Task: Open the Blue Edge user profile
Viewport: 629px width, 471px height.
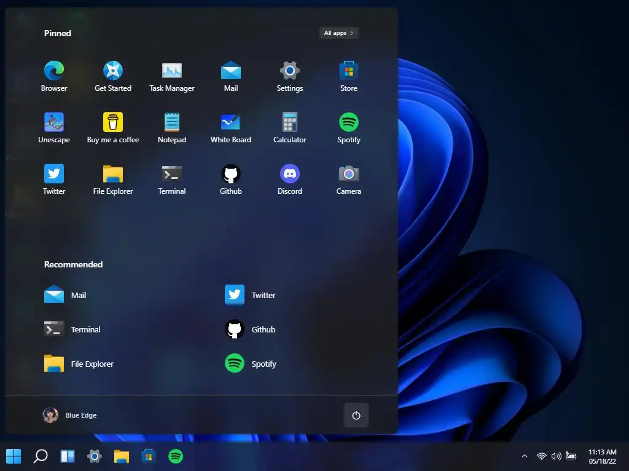Action: pos(70,415)
